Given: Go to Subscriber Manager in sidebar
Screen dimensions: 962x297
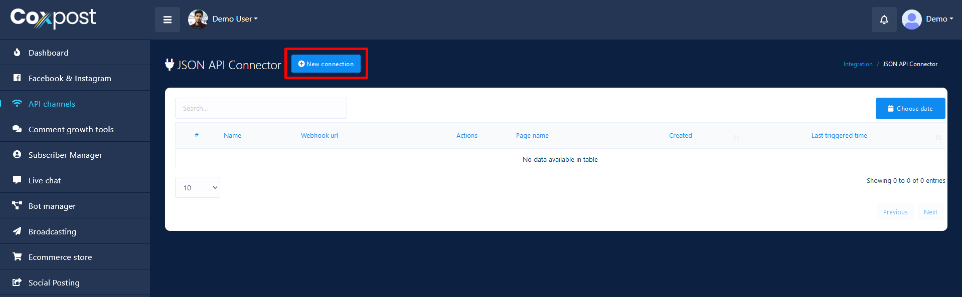Looking at the screenshot, I should click(x=65, y=155).
